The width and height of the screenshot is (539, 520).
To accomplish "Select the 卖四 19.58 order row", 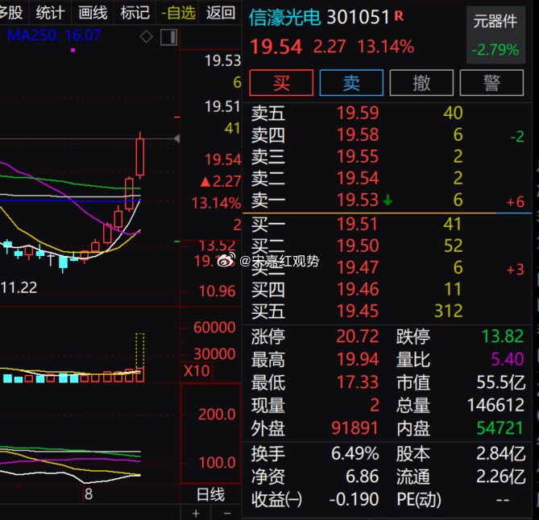I will [387, 134].
